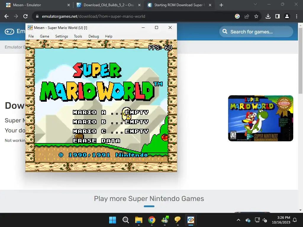Open the taskbar app with green badge
The height and width of the screenshot is (227, 303).
(x=165, y=220)
